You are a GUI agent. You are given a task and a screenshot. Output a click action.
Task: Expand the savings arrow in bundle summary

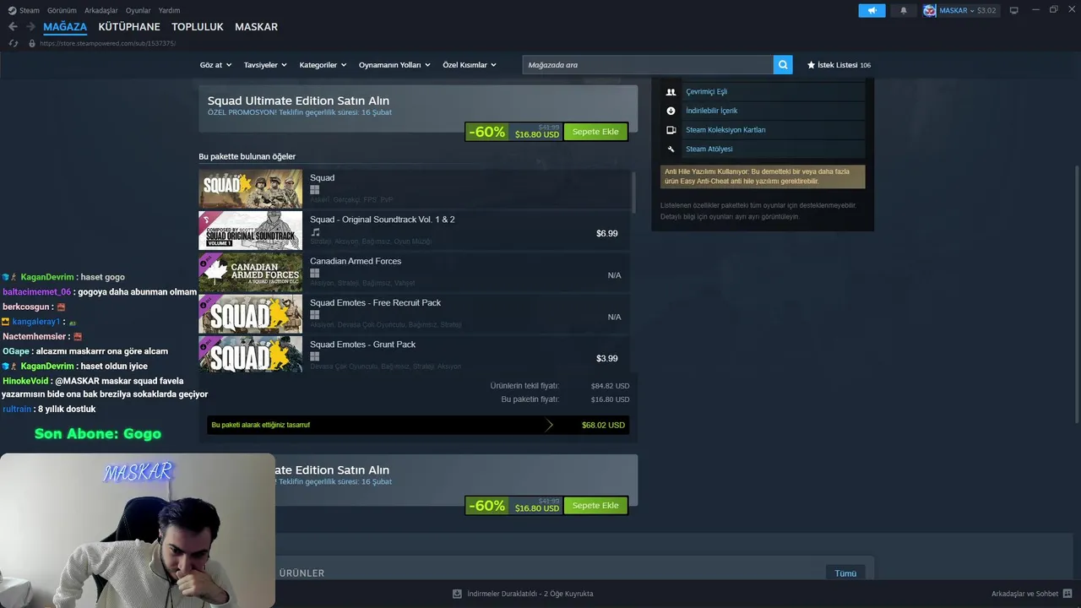549,425
